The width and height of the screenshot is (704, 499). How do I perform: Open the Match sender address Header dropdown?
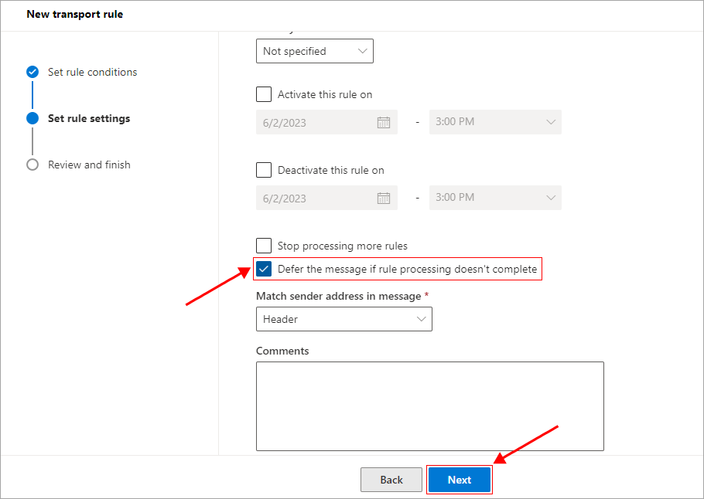(x=343, y=319)
